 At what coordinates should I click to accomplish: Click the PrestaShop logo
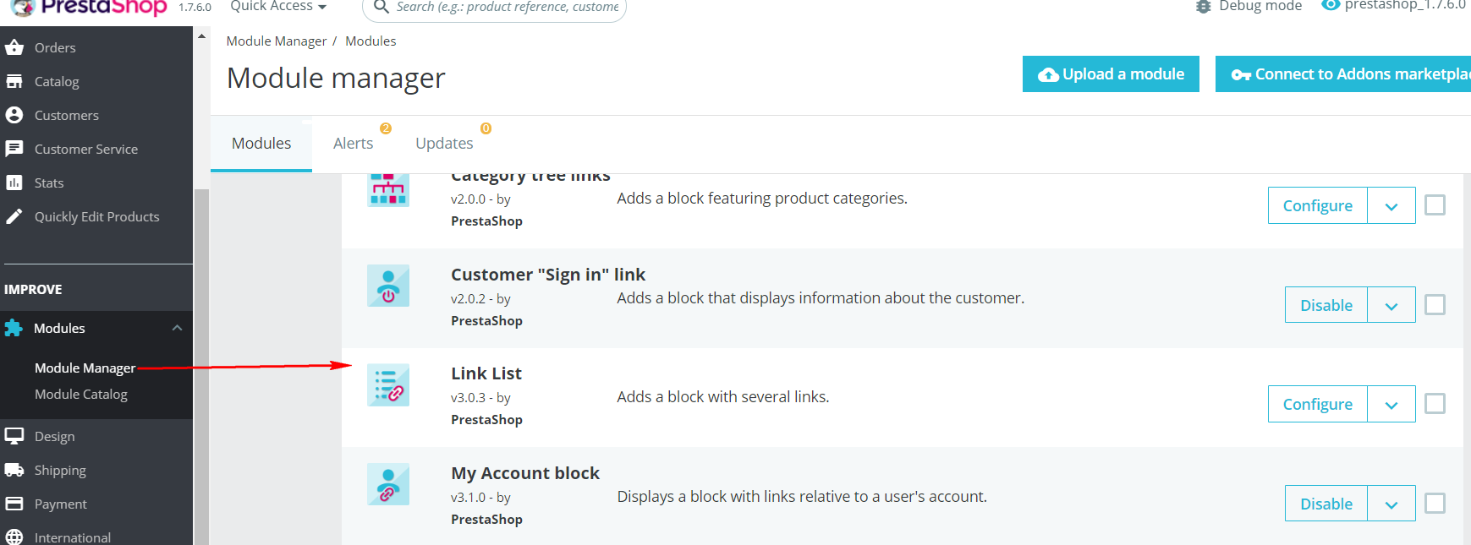tap(89, 8)
